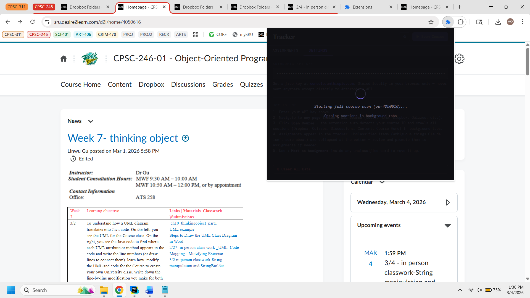Reload the page with refresh icon
Viewport: 530px width, 298px height.
(x=33, y=22)
